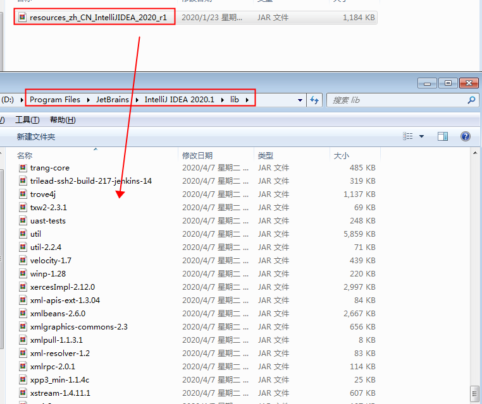Expand arrow after IntelliJ IDEA 2020.1
The height and width of the screenshot is (404, 482).
222,100
